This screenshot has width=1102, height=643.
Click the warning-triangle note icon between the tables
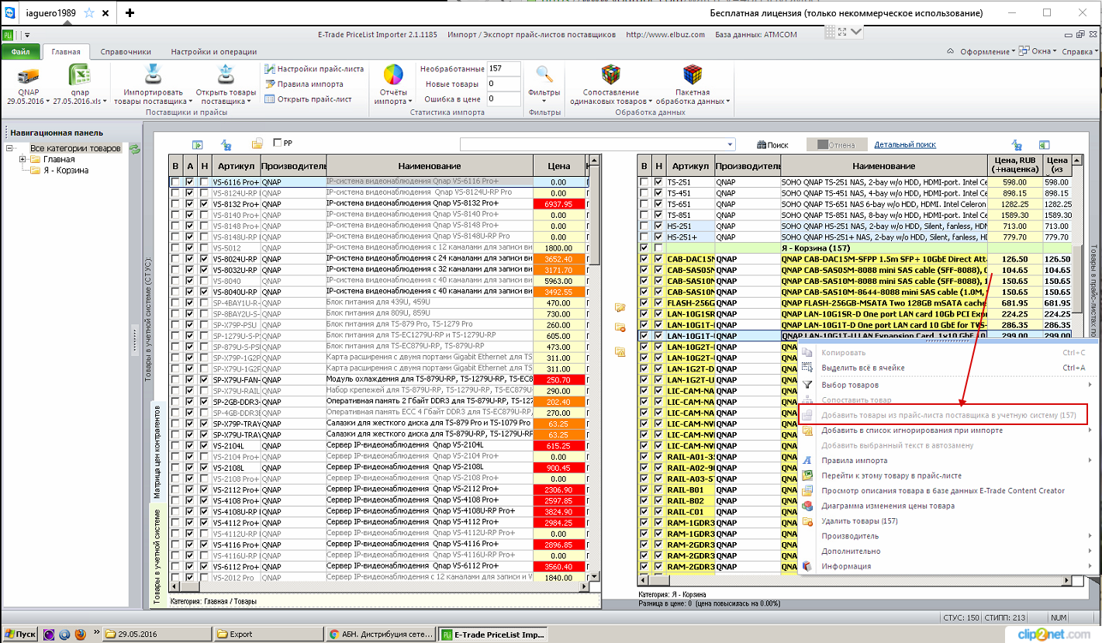(620, 352)
